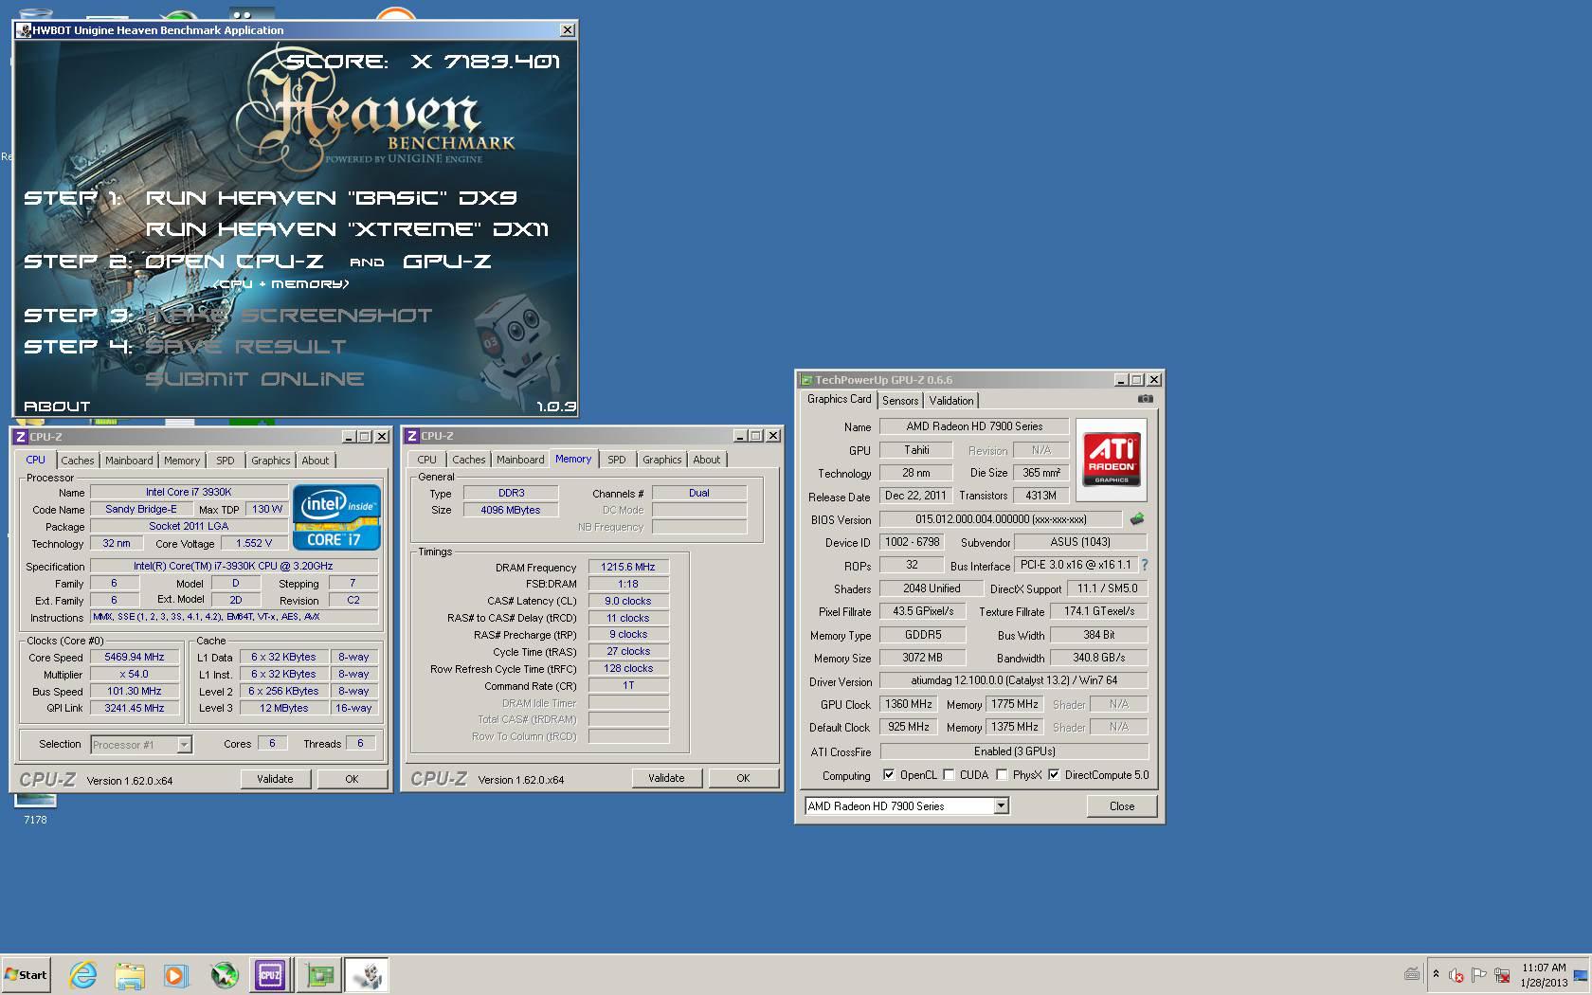
Task: Click the DRAM Frequency value 1215.6 MHz
Action: 629,567
